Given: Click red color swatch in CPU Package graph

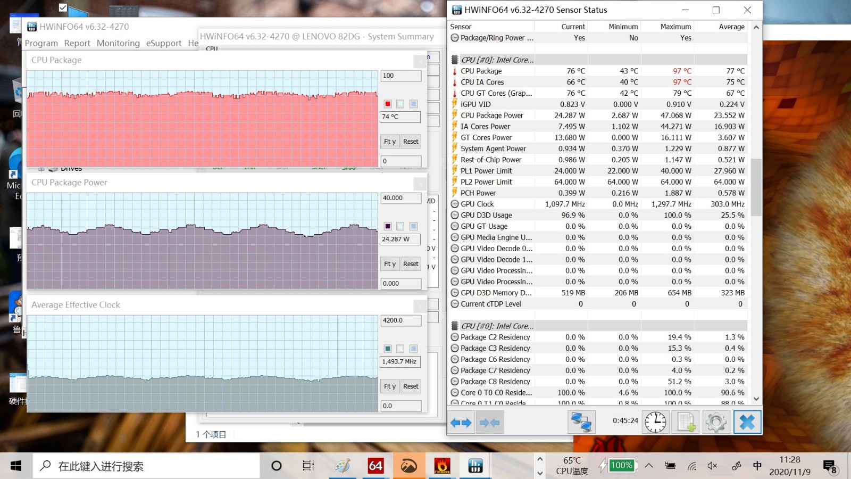Looking at the screenshot, I should pyautogui.click(x=388, y=104).
